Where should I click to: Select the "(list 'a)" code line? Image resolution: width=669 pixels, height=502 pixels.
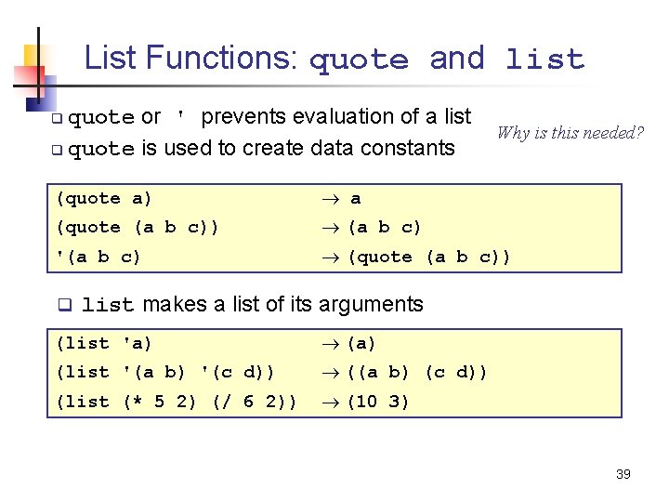tap(104, 344)
